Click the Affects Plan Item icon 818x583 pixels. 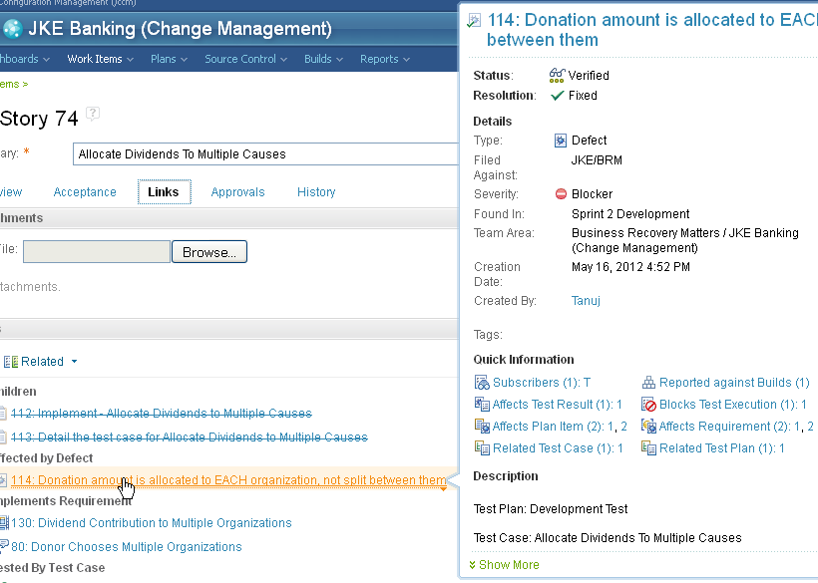[483, 427]
